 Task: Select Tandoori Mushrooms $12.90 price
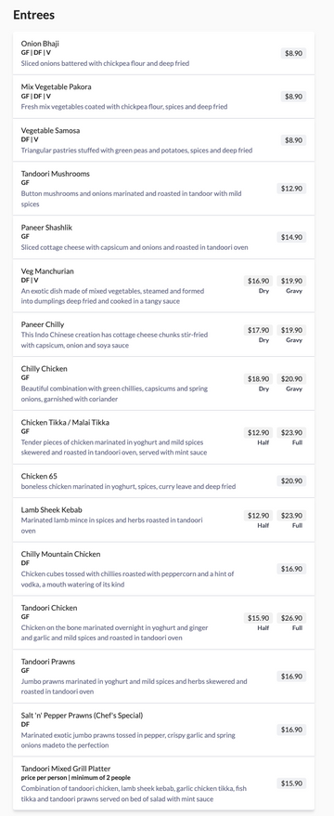(x=291, y=189)
